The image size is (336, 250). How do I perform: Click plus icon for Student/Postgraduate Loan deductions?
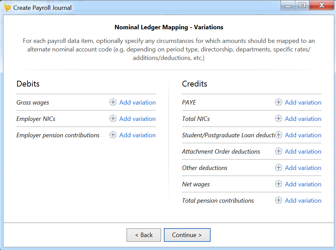(x=278, y=135)
